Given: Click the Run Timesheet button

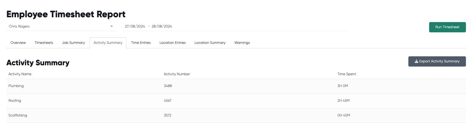Looking at the screenshot, I should 447,27.
